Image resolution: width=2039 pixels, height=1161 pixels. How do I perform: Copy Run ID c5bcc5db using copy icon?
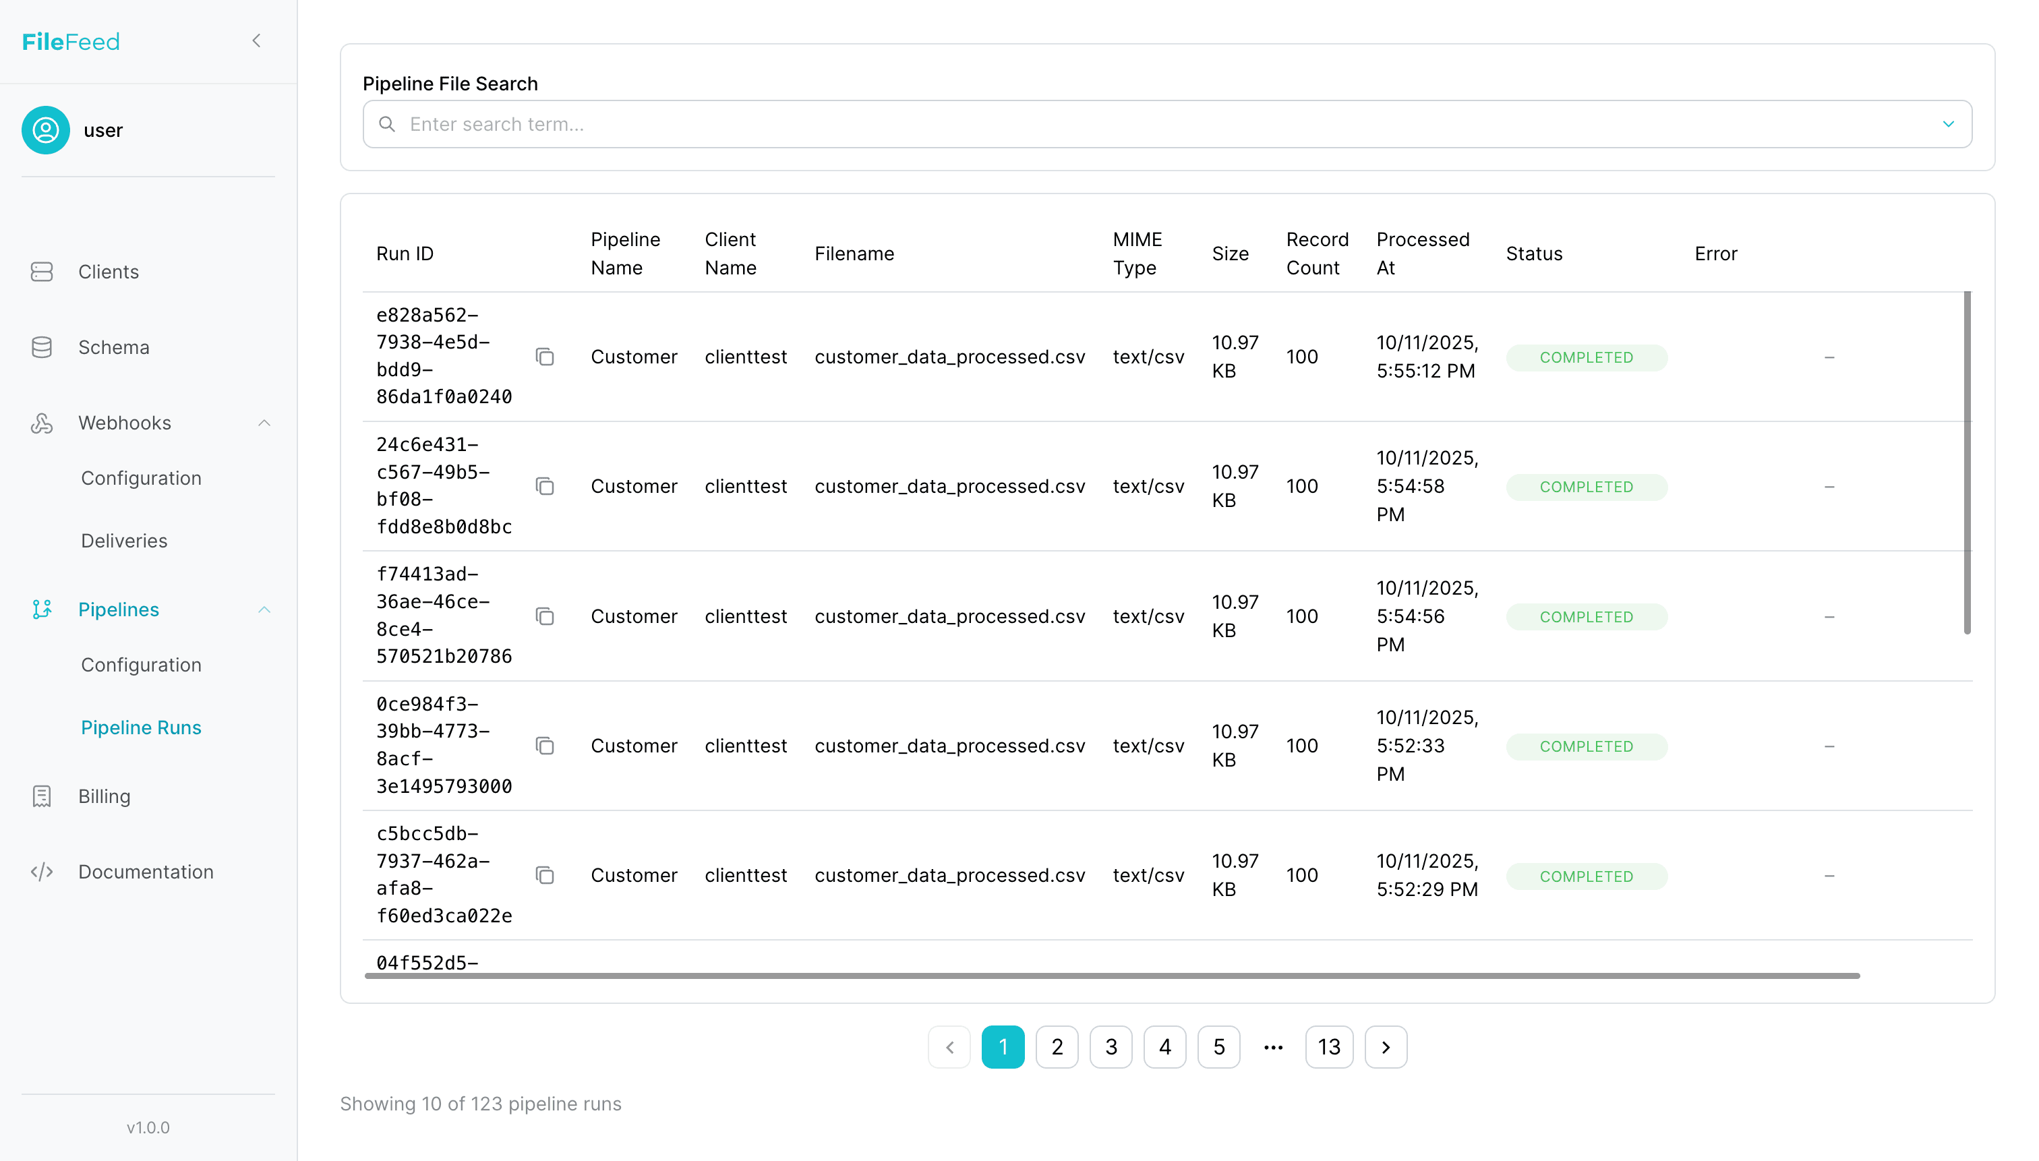point(545,874)
